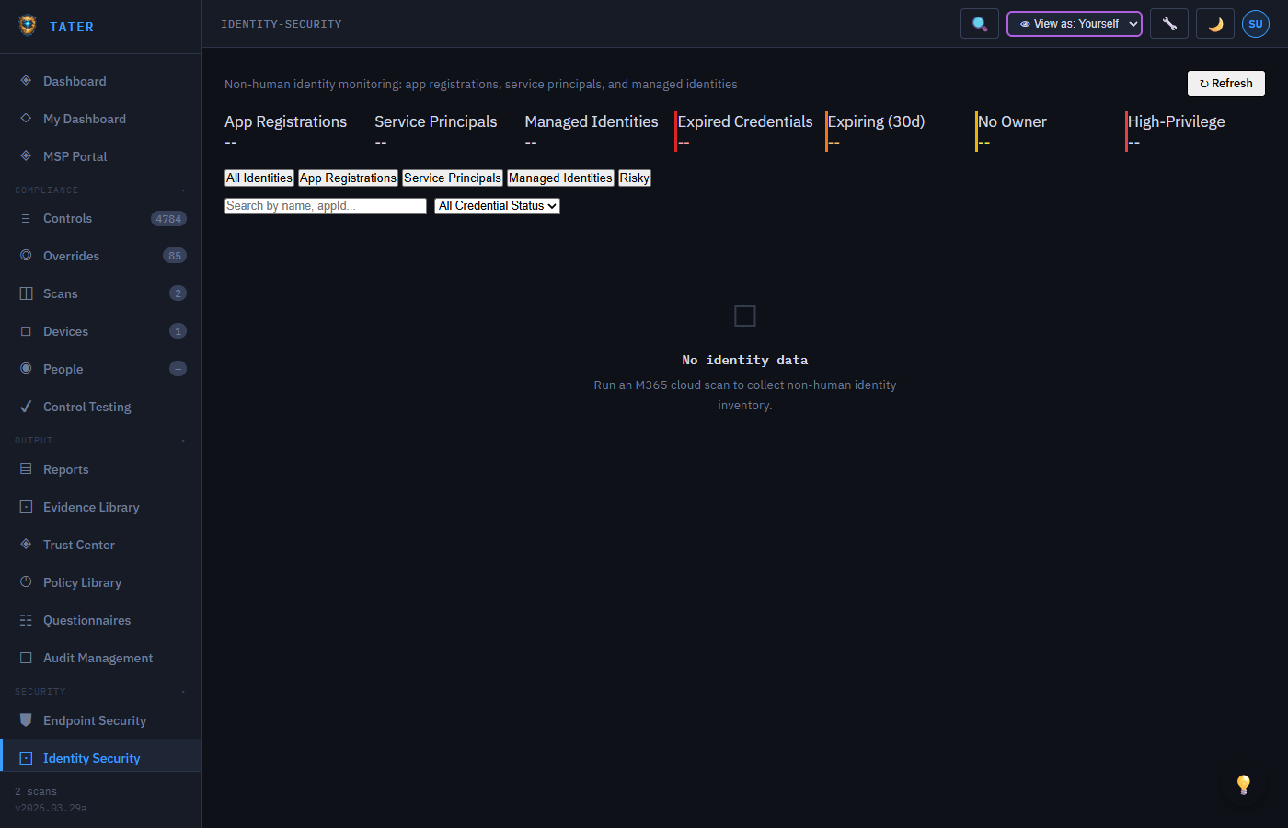
Task: Select the Service Principals filter tab
Action: 453,178
